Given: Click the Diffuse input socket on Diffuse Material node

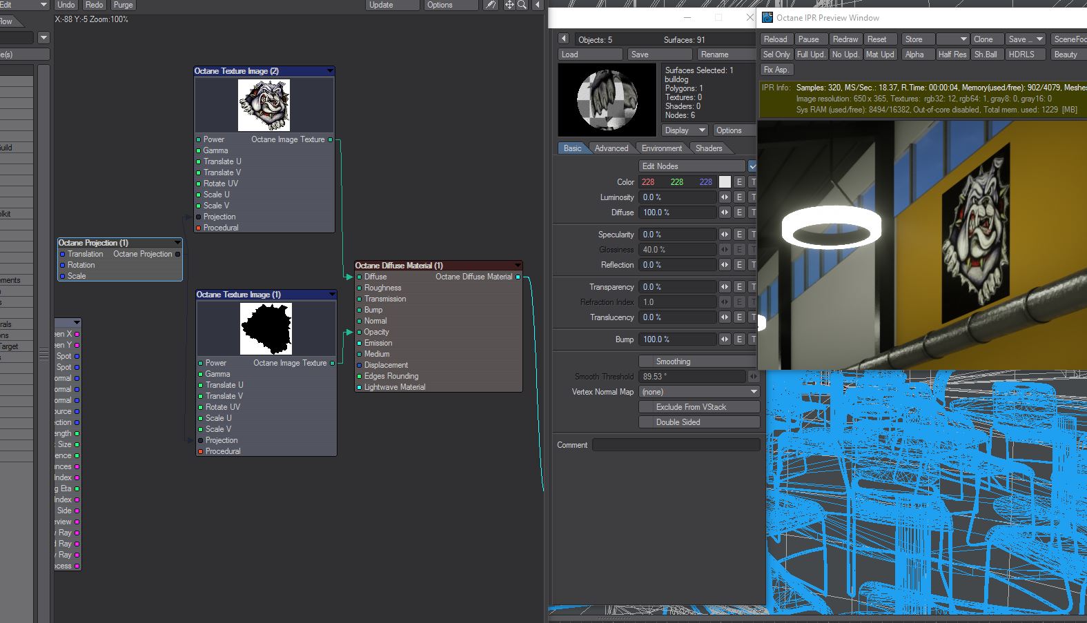Looking at the screenshot, I should click(x=359, y=277).
